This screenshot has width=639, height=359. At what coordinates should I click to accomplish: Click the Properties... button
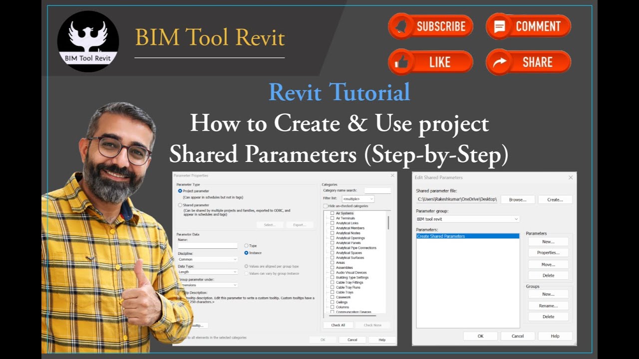pos(548,253)
